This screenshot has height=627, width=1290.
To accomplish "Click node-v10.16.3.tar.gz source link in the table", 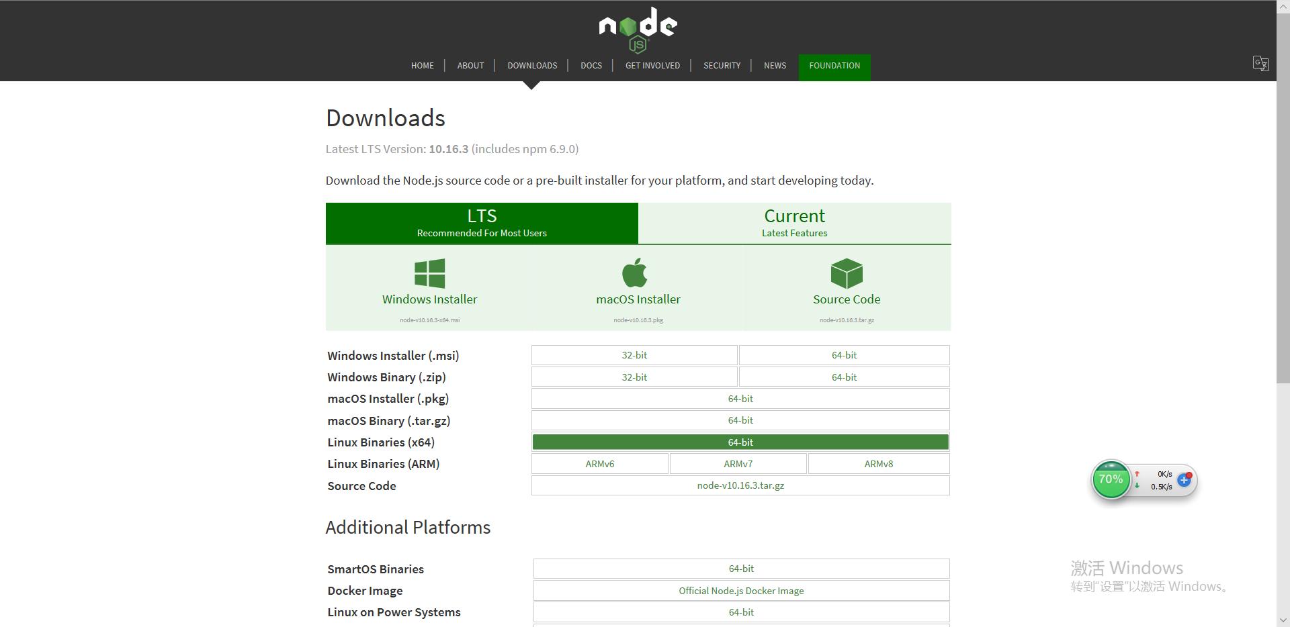I will [740, 485].
